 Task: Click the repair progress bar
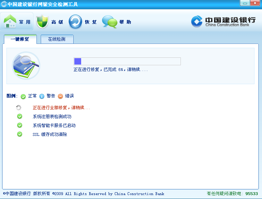point(127,61)
